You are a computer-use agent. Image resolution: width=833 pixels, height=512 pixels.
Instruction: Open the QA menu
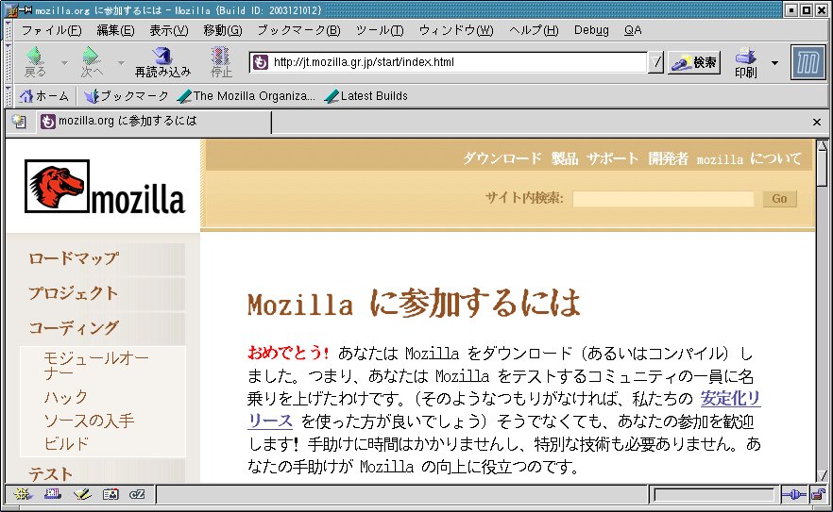pyautogui.click(x=633, y=30)
